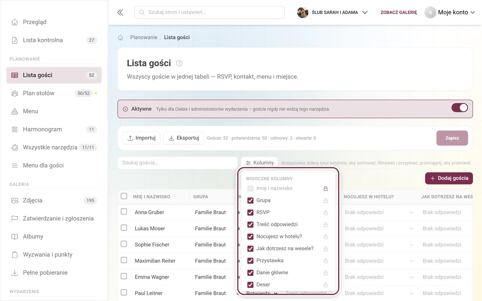
Task: Open the Zobacz galerię link
Action: coord(399,12)
